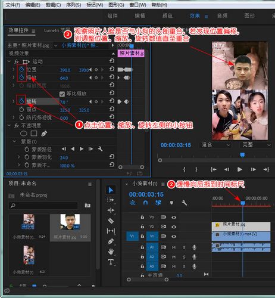
Task: Open timeline display settings wrench
Action: [185, 203]
